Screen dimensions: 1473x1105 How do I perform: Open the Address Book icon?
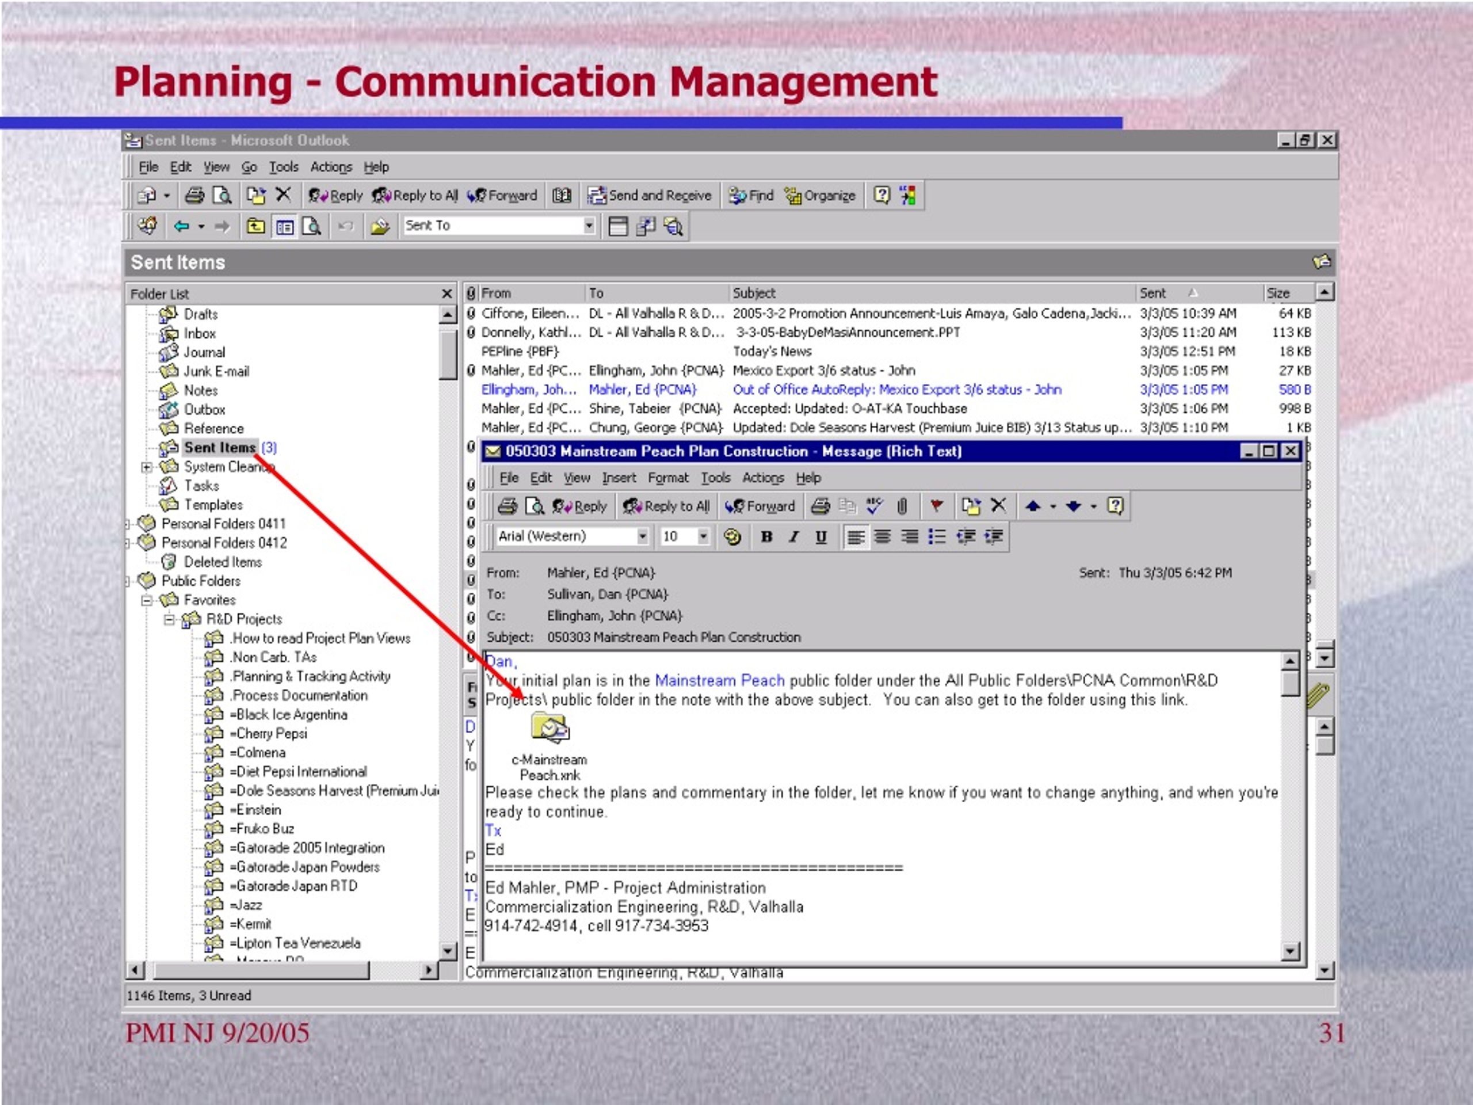coord(562,195)
